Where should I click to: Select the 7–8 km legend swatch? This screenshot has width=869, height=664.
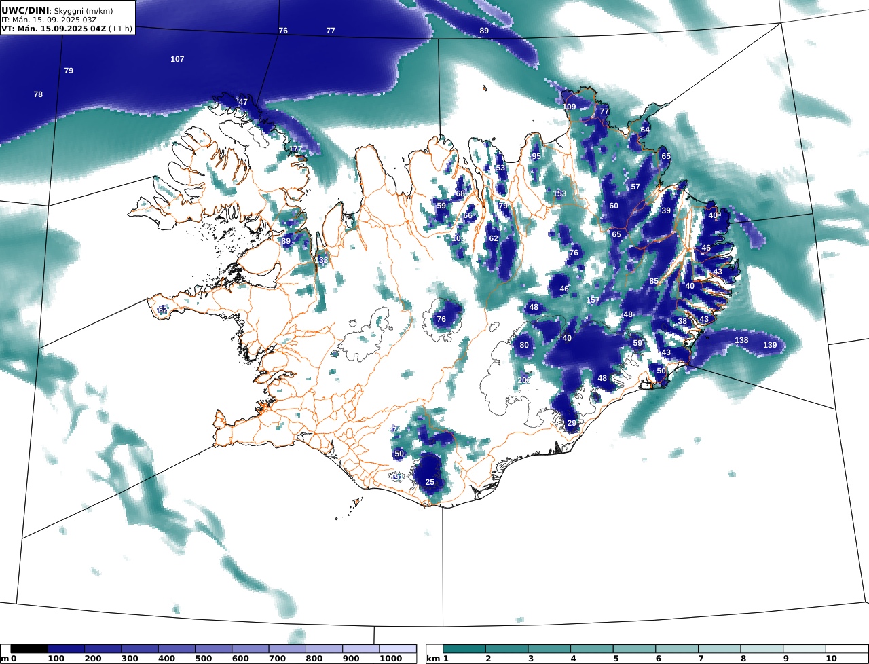719,649
